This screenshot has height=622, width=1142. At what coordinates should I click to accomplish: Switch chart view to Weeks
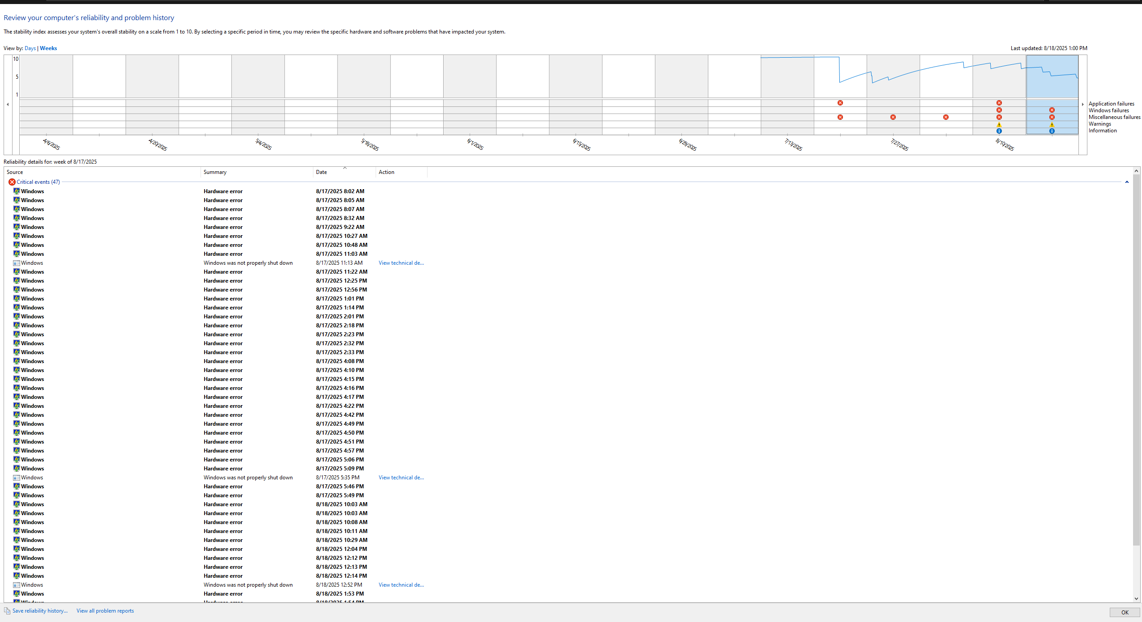pyautogui.click(x=48, y=48)
